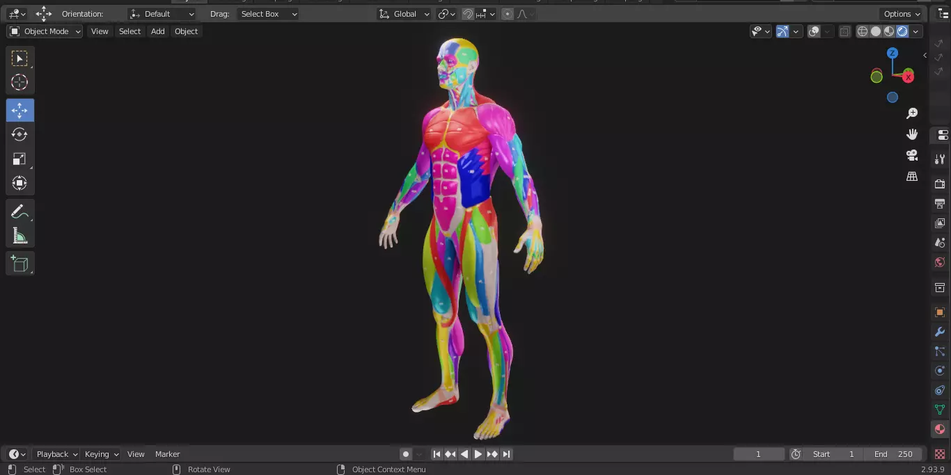Open the Object Constraint properties tab
Viewport: 951px width, 475px height.
pos(940,390)
